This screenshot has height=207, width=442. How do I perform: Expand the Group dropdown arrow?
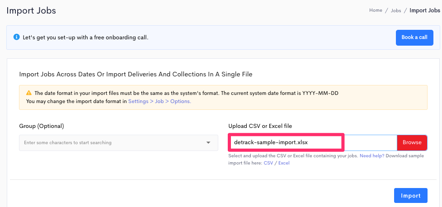click(x=208, y=143)
